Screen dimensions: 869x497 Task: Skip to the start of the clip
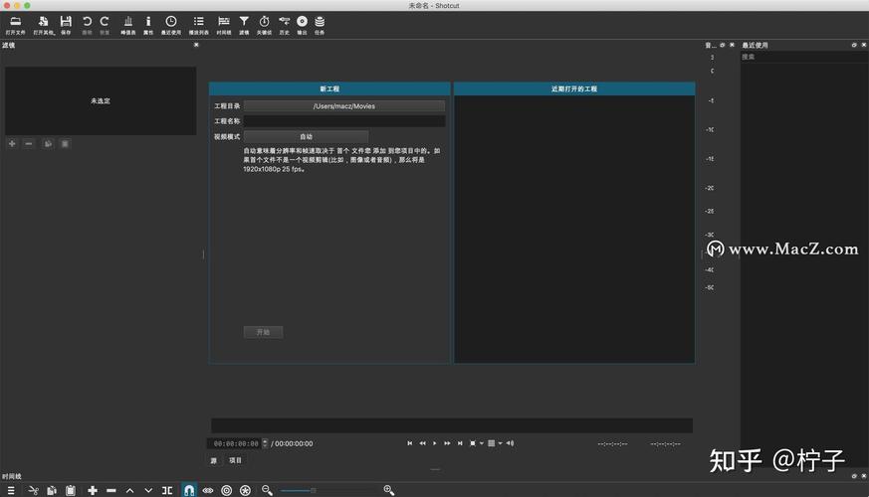(x=409, y=443)
